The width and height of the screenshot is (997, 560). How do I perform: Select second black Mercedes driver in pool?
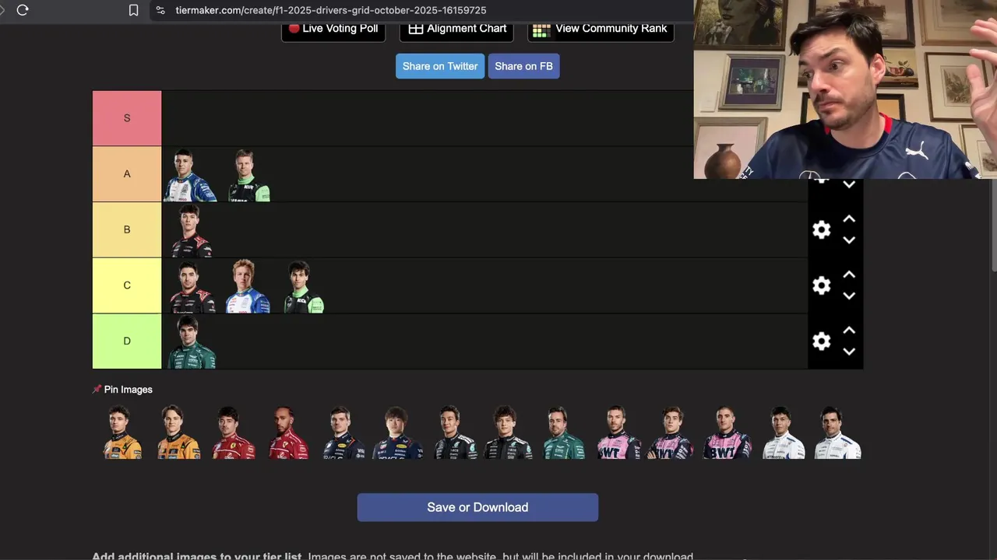tap(509, 432)
